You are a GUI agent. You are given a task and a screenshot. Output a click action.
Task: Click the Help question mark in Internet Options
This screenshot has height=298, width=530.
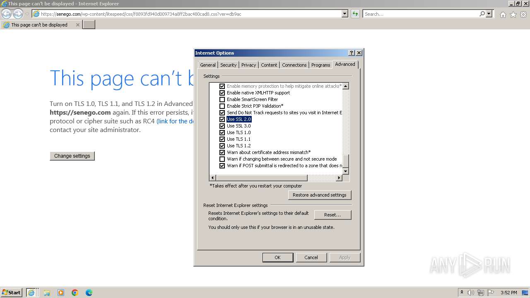(x=352, y=53)
